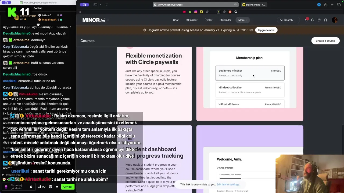
Task: Open the Brave lion favorite bookmark
Action: point(230,12)
